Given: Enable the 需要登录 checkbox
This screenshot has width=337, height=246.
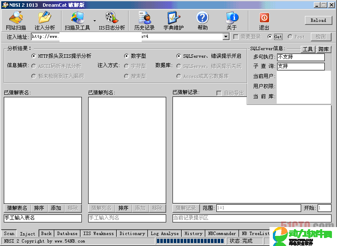Looking at the screenshot, I should click(x=236, y=37).
